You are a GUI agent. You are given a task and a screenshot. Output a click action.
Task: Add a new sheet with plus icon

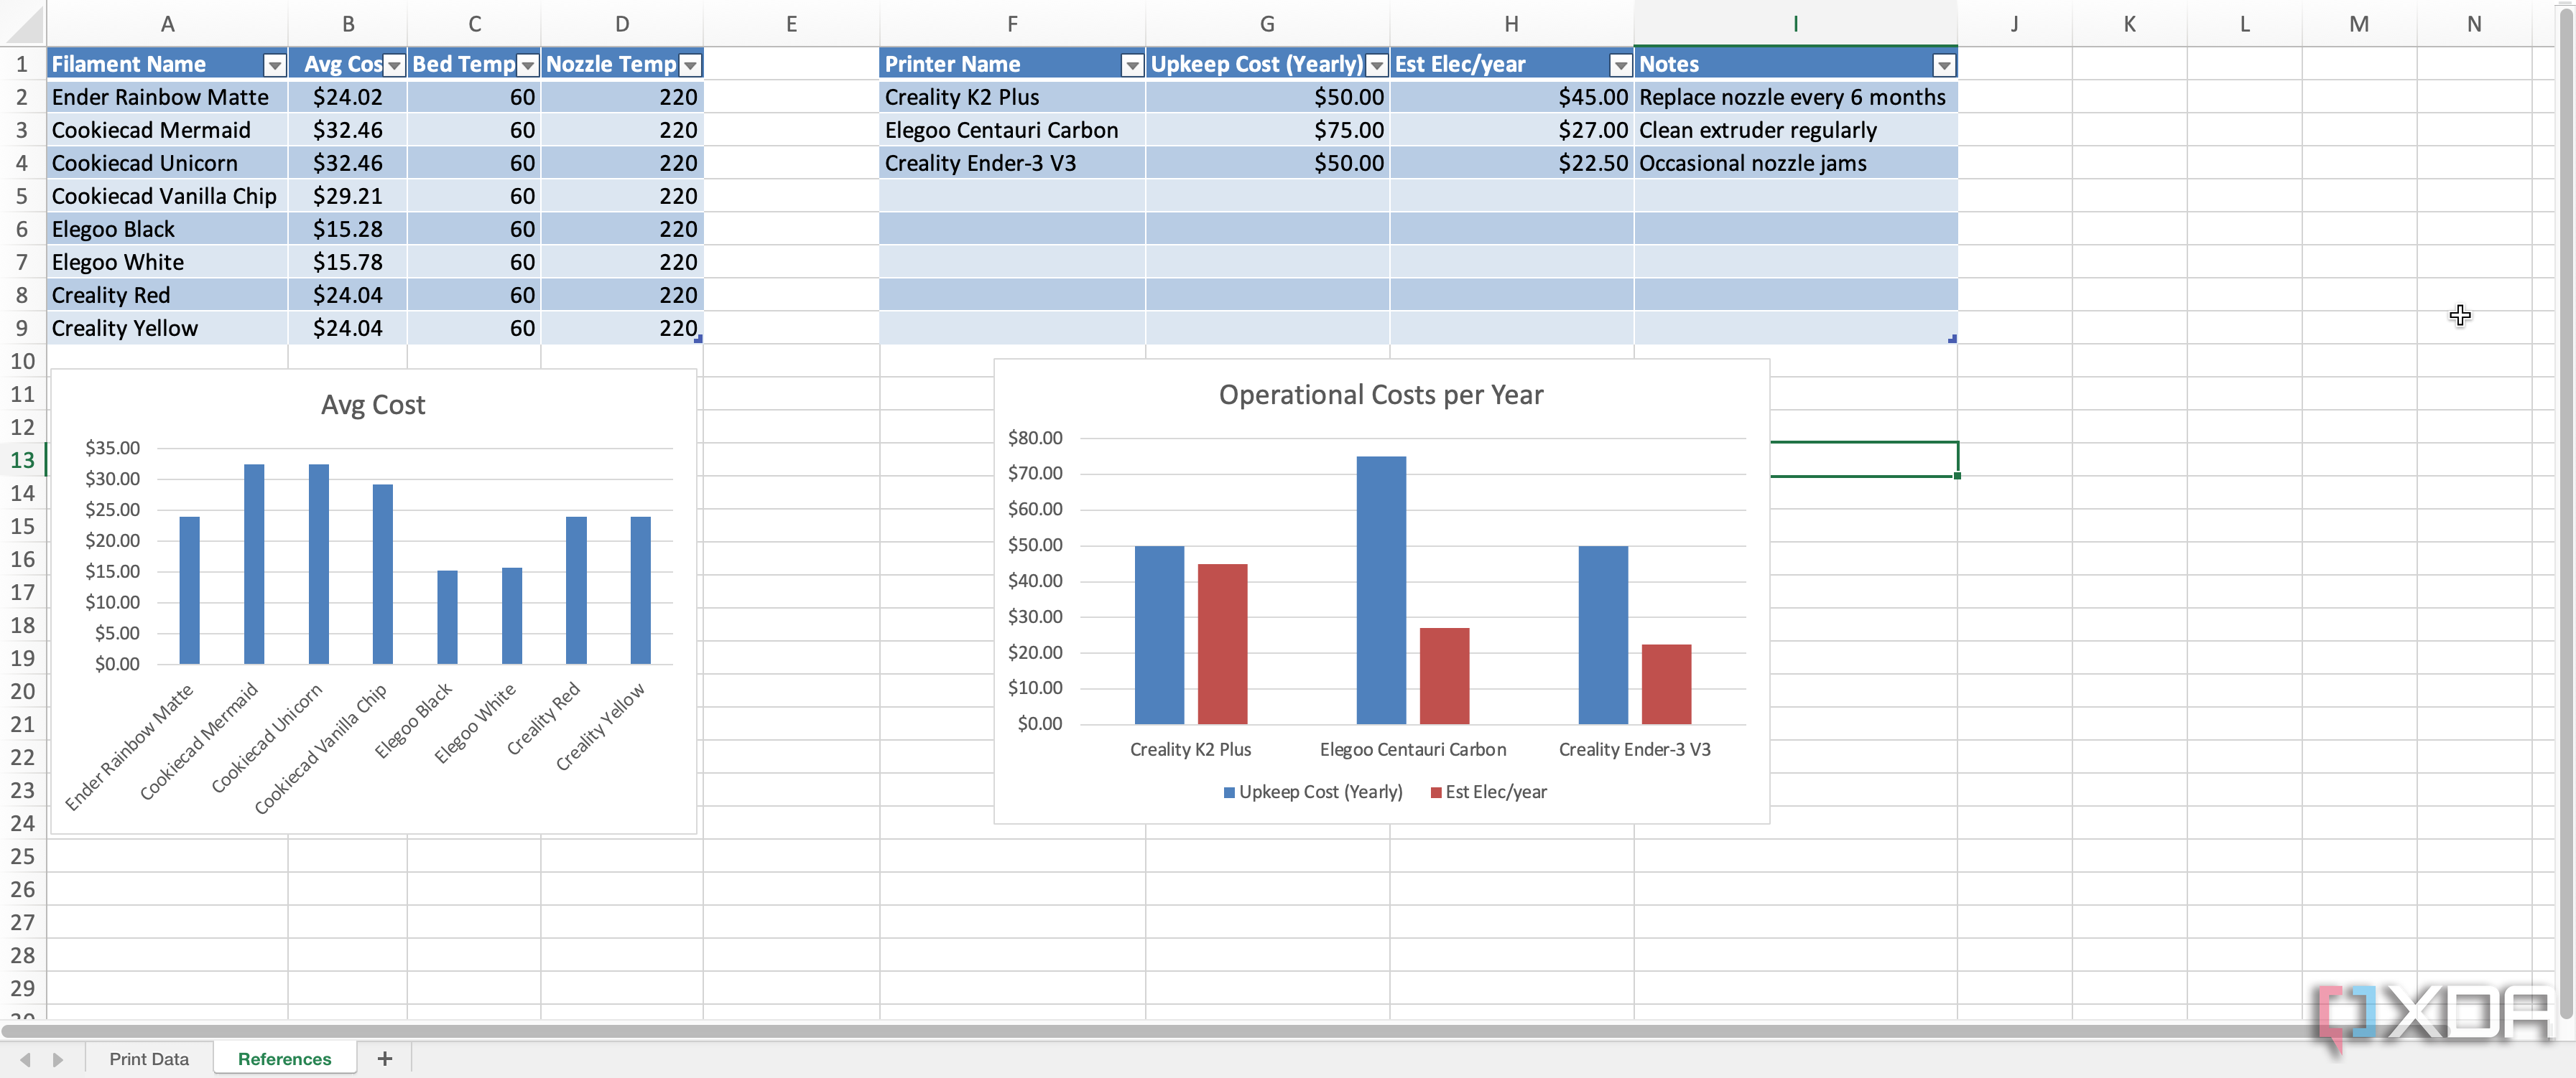click(x=384, y=1058)
